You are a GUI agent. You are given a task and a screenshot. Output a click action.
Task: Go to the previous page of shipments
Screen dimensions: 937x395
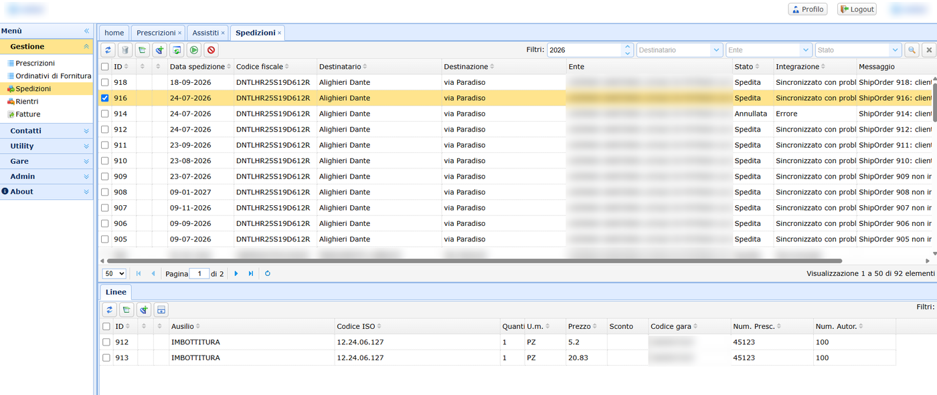[x=153, y=273]
